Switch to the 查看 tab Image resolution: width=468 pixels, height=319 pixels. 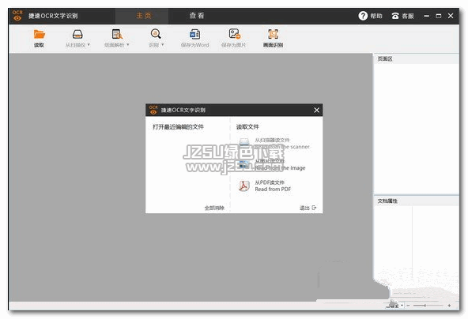coord(197,16)
